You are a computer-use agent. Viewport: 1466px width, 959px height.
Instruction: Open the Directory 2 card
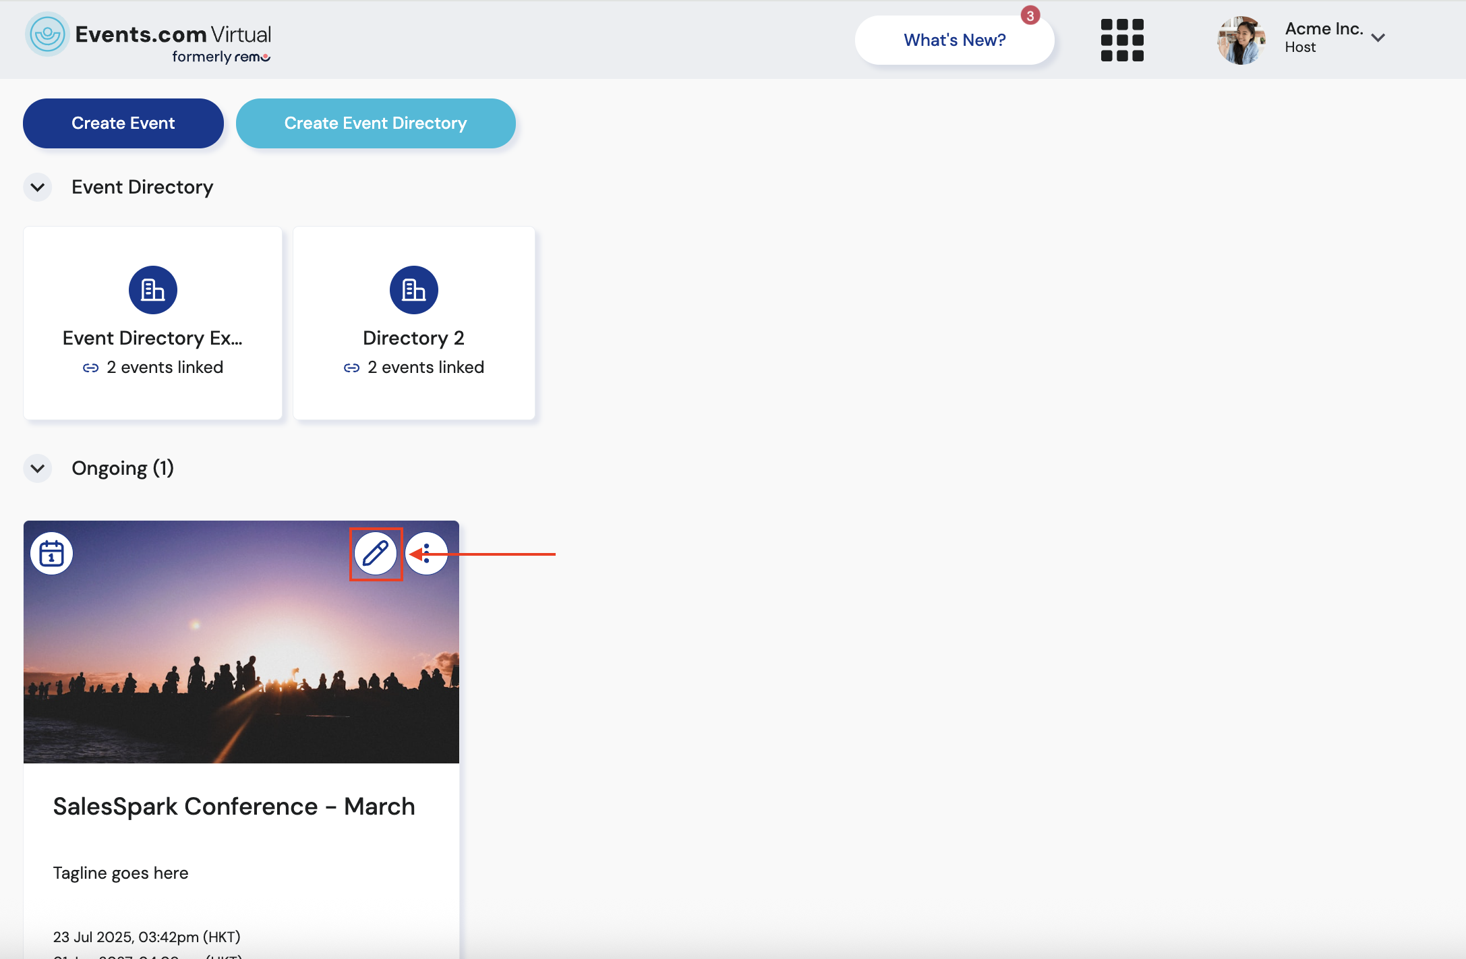(x=413, y=338)
